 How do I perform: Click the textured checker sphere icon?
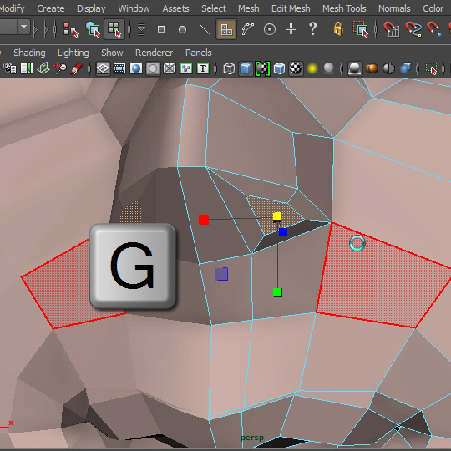[296, 68]
